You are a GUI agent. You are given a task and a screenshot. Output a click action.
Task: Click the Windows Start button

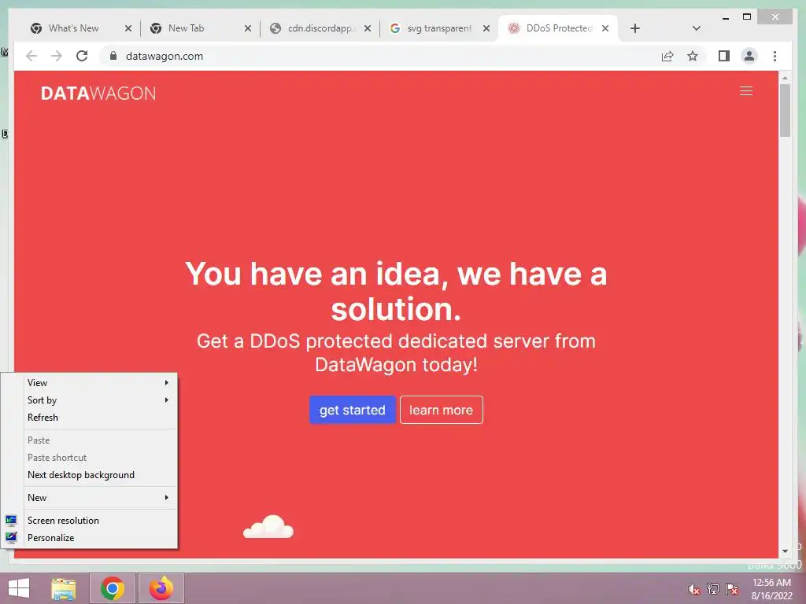(19, 588)
